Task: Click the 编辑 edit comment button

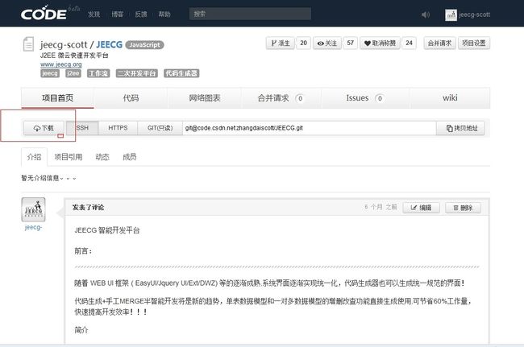Action: point(421,208)
